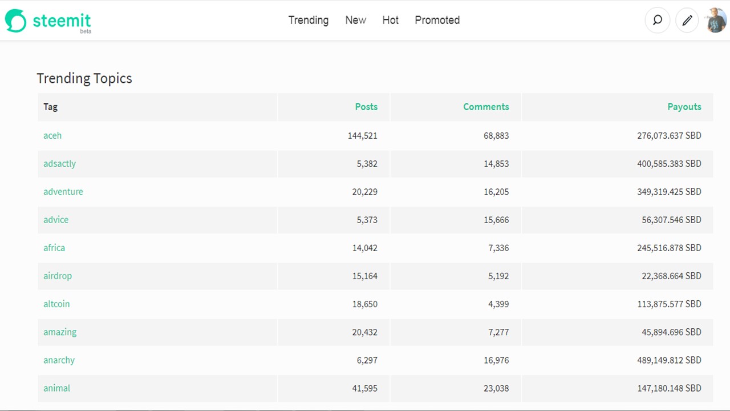Image resolution: width=730 pixels, height=411 pixels.
Task: Open the aceh tag link
Action: click(52, 135)
